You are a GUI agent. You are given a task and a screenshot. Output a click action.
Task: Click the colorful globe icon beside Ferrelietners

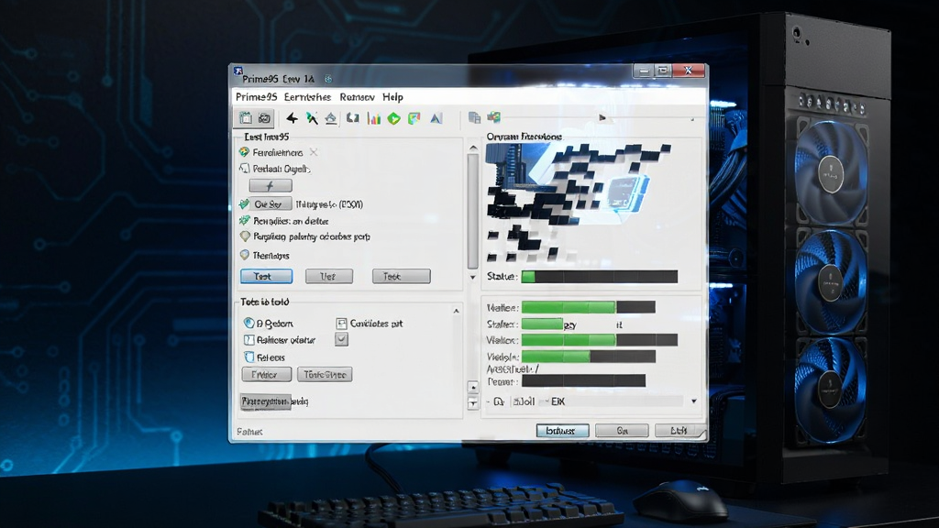click(244, 152)
